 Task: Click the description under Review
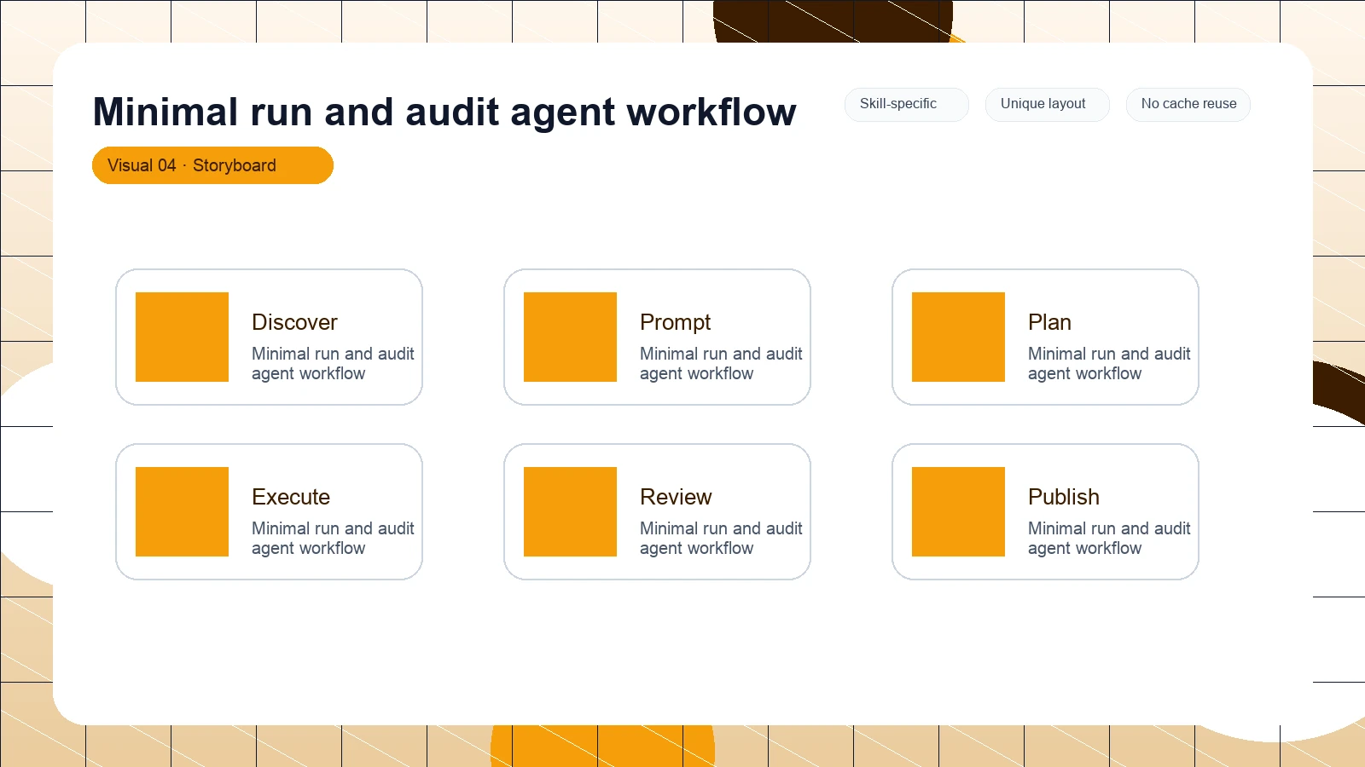pos(721,539)
